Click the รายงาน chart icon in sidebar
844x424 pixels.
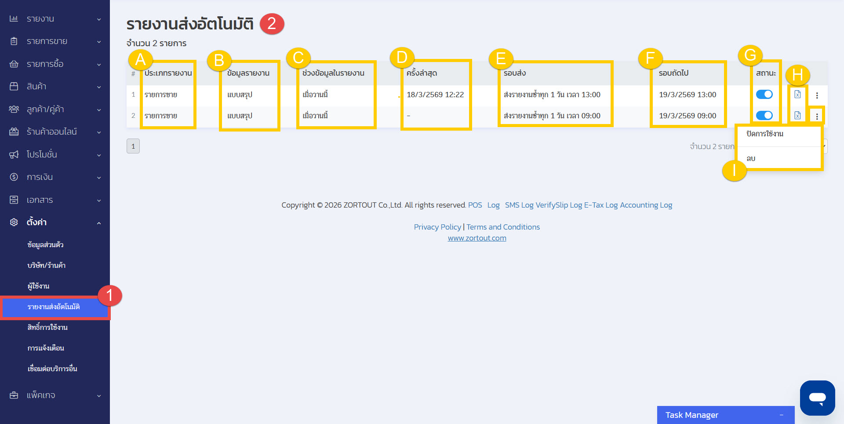click(x=14, y=19)
